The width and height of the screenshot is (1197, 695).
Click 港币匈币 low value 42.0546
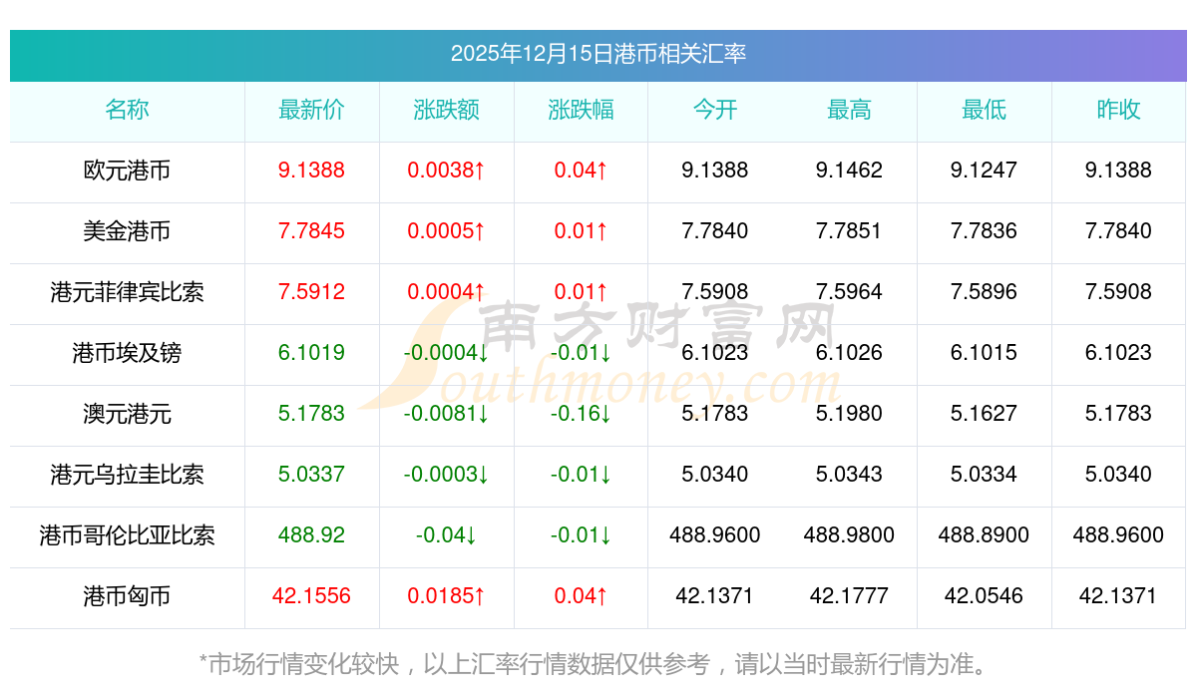point(984,596)
